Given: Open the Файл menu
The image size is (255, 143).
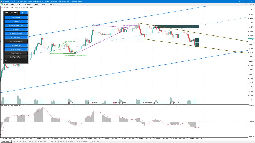Looking at the screenshot, I should pyautogui.click(x=6, y=5).
